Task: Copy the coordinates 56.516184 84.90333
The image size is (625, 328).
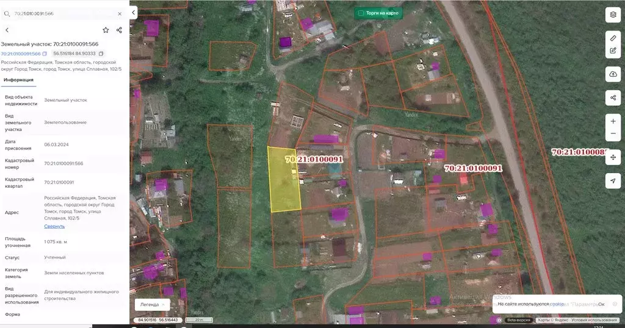Action: (101, 54)
